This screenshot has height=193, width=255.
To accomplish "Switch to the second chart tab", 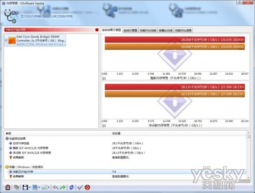I will pyautogui.click(x=131, y=30).
